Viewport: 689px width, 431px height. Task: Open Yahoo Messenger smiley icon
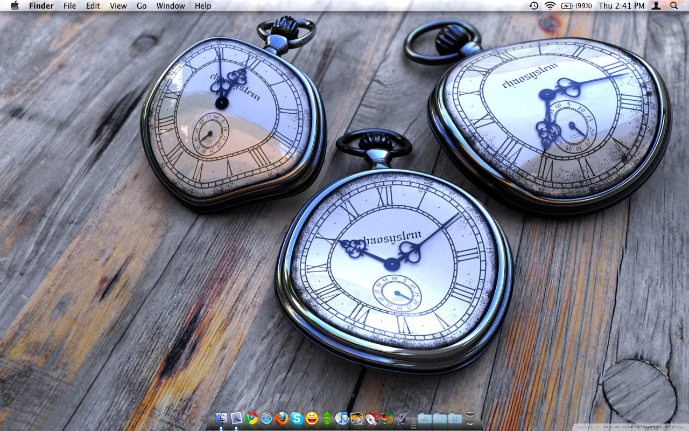click(x=312, y=418)
